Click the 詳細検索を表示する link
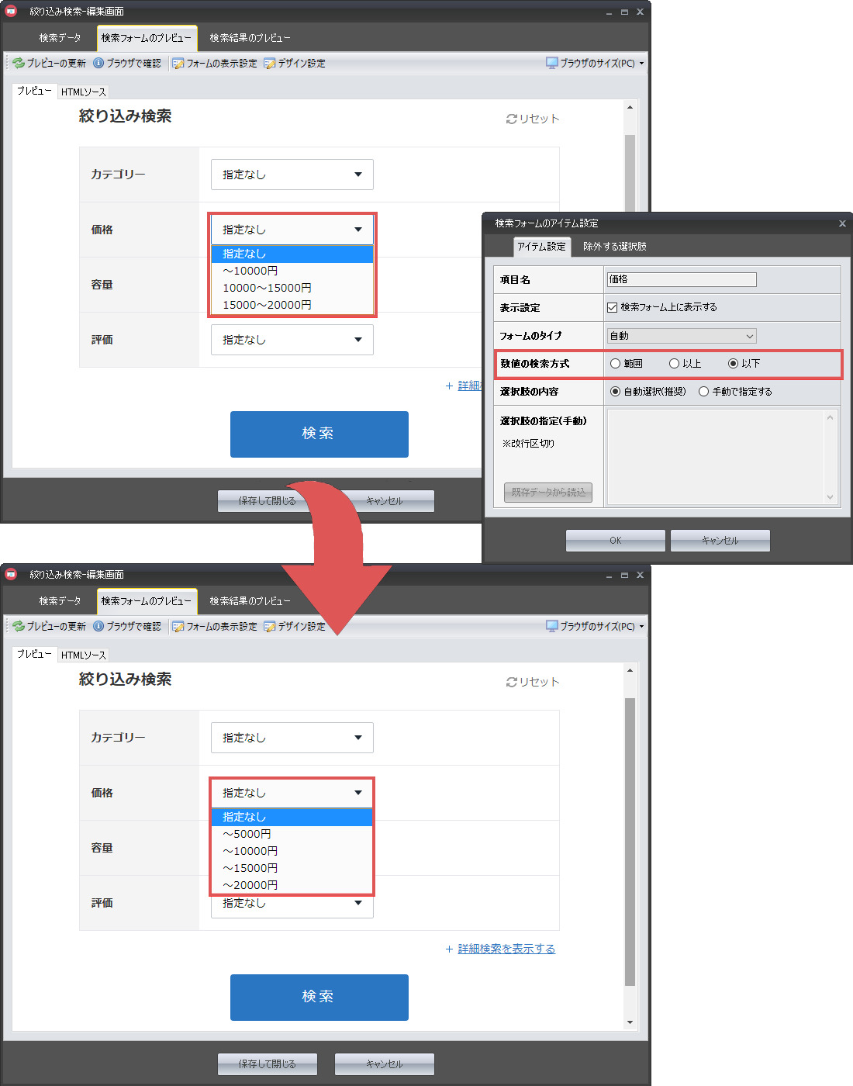The image size is (853, 1086). point(506,949)
